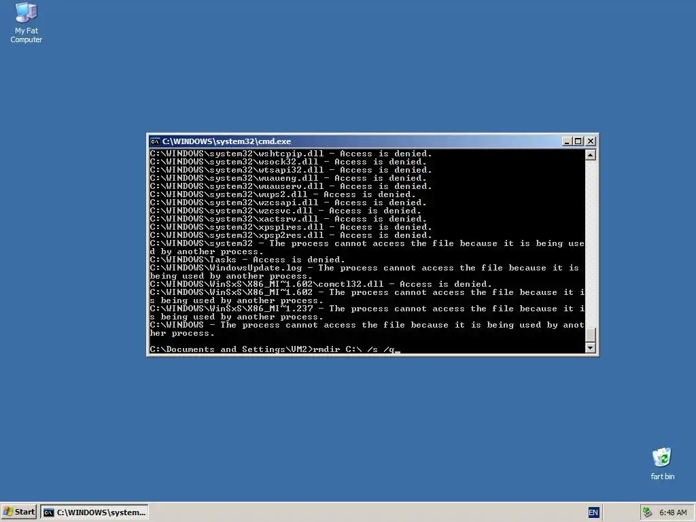Click the console scrollbar down arrow
The height and width of the screenshot is (522, 696).
pyautogui.click(x=591, y=348)
